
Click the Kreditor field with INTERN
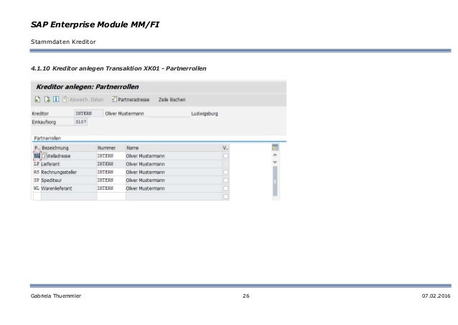tap(88, 113)
